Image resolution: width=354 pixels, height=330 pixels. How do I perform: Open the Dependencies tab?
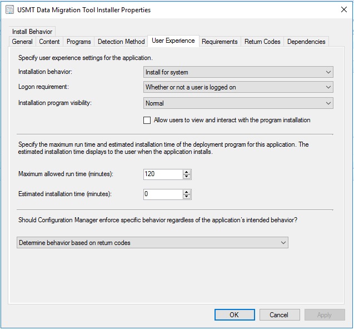coord(306,42)
